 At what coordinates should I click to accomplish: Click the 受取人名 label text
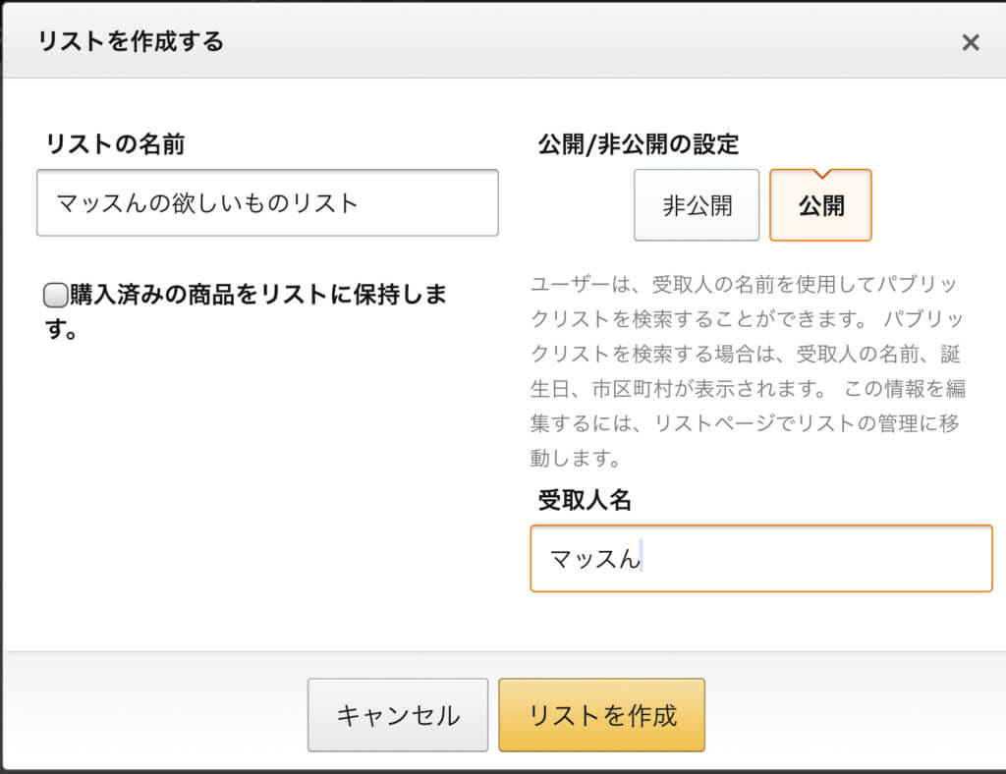(585, 500)
